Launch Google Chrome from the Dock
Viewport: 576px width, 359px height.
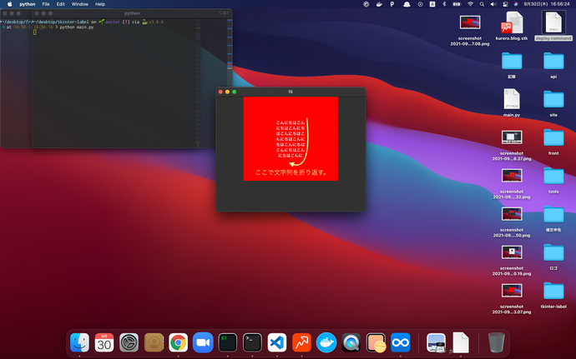click(x=178, y=342)
